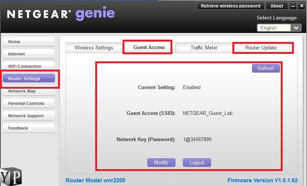Click the Enabled current setting value
This screenshot has width=307, height=186.
pos(192,87)
